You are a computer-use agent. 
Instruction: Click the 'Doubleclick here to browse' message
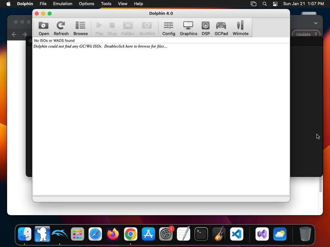(101, 46)
